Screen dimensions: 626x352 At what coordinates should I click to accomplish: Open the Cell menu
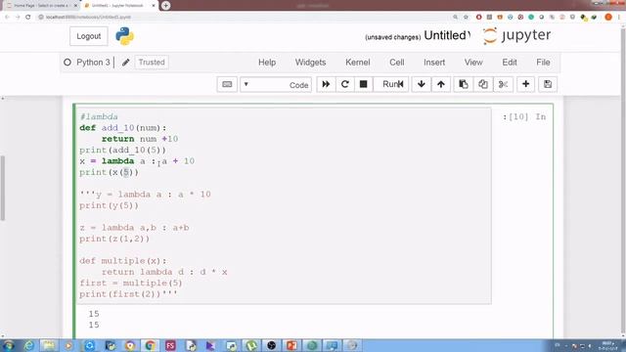pos(396,63)
